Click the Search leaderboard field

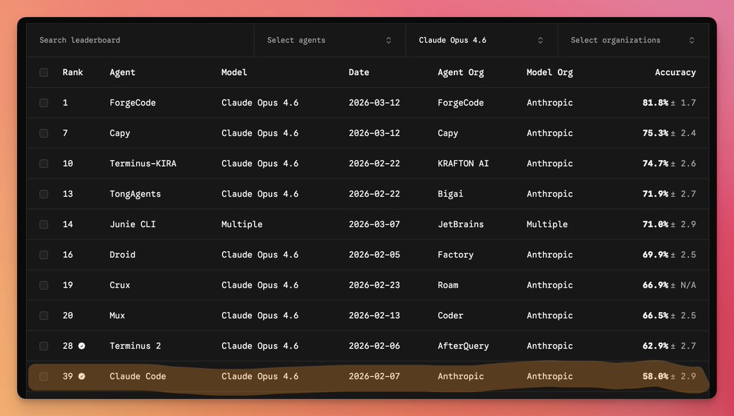tap(140, 40)
